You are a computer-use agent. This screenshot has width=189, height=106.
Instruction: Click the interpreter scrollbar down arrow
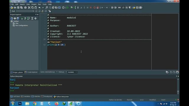[x=178, y=93]
